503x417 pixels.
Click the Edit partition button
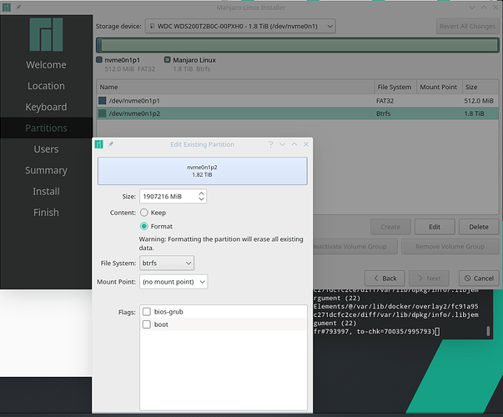[x=435, y=227]
